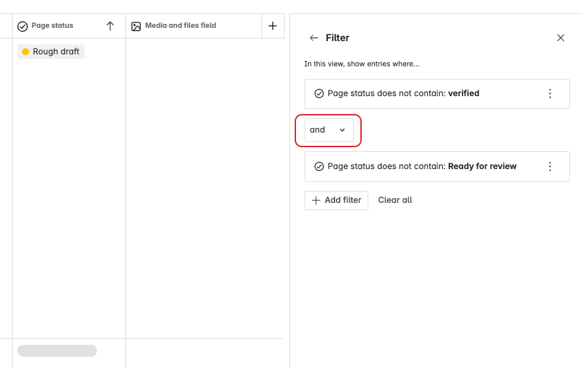Click the yellow dot on Rough draft
This screenshot has width=582, height=368.
[25, 52]
